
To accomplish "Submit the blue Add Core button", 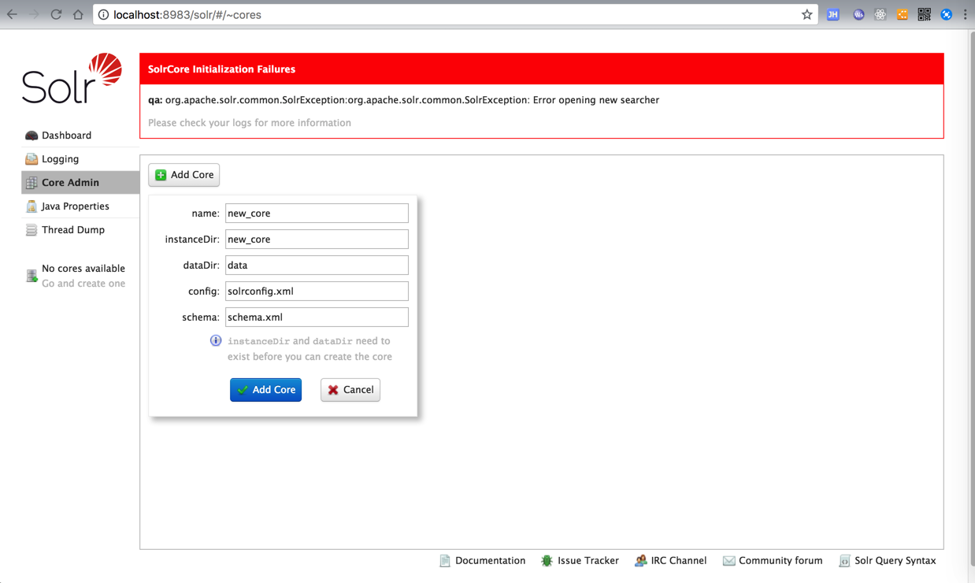I will [265, 390].
